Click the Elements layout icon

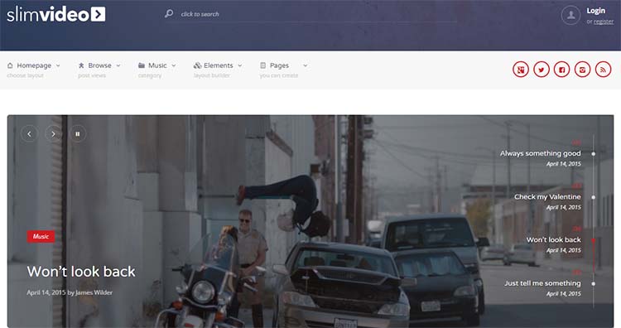click(198, 65)
